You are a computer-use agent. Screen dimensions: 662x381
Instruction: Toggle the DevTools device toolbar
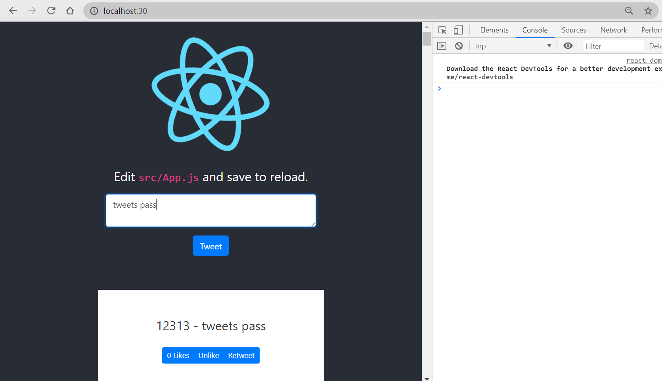pyautogui.click(x=458, y=30)
